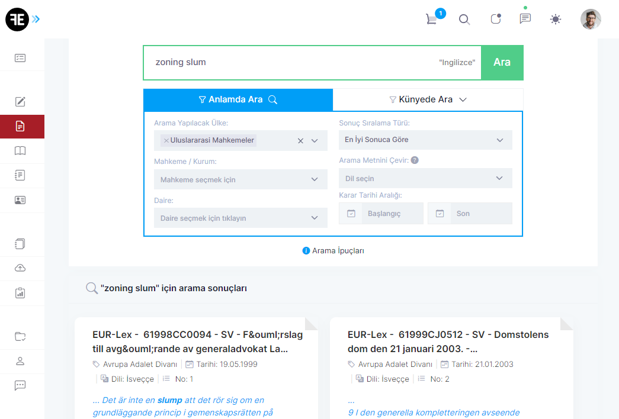Open the open-book icon in sidebar

point(20,151)
